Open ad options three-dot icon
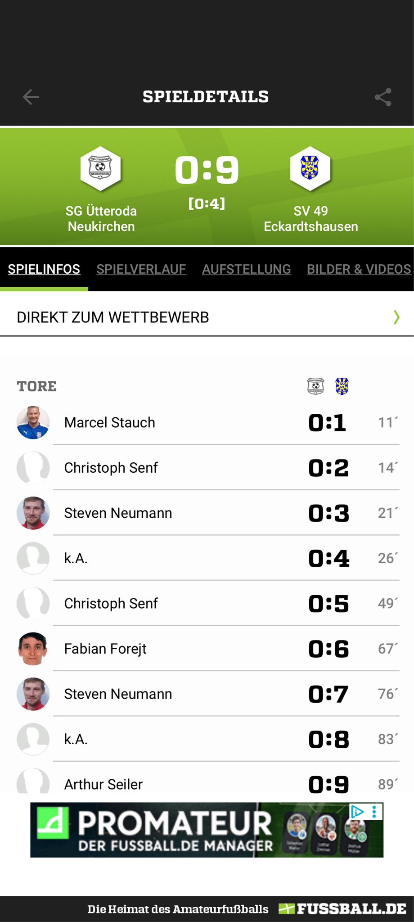 pos(374,811)
